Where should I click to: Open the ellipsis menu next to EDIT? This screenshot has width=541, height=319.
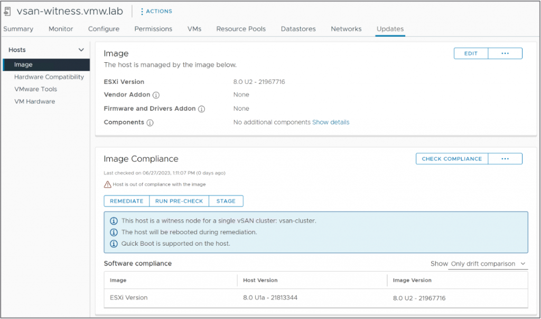click(x=505, y=53)
